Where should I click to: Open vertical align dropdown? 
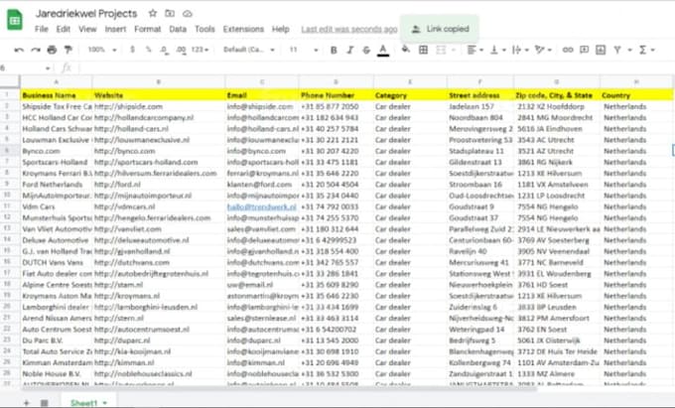click(497, 50)
